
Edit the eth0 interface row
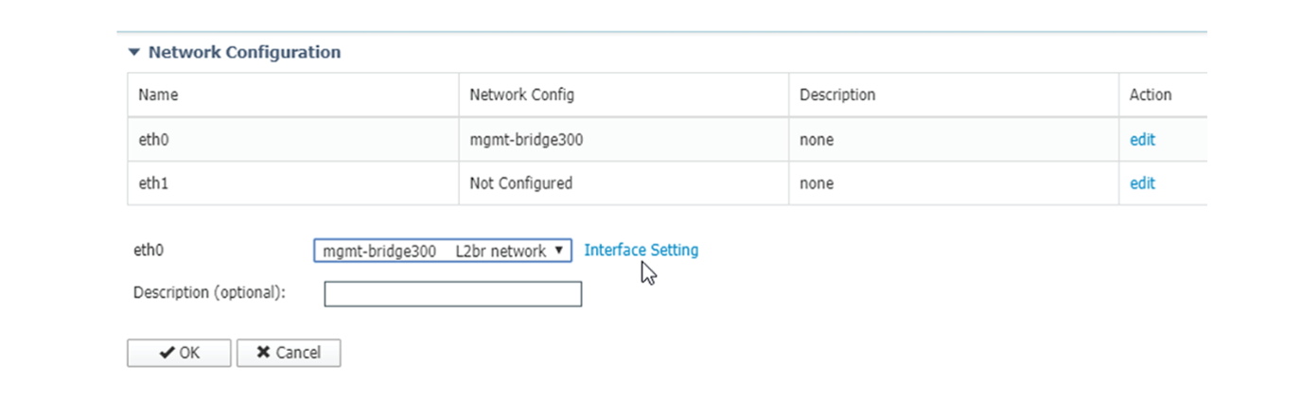click(1142, 140)
